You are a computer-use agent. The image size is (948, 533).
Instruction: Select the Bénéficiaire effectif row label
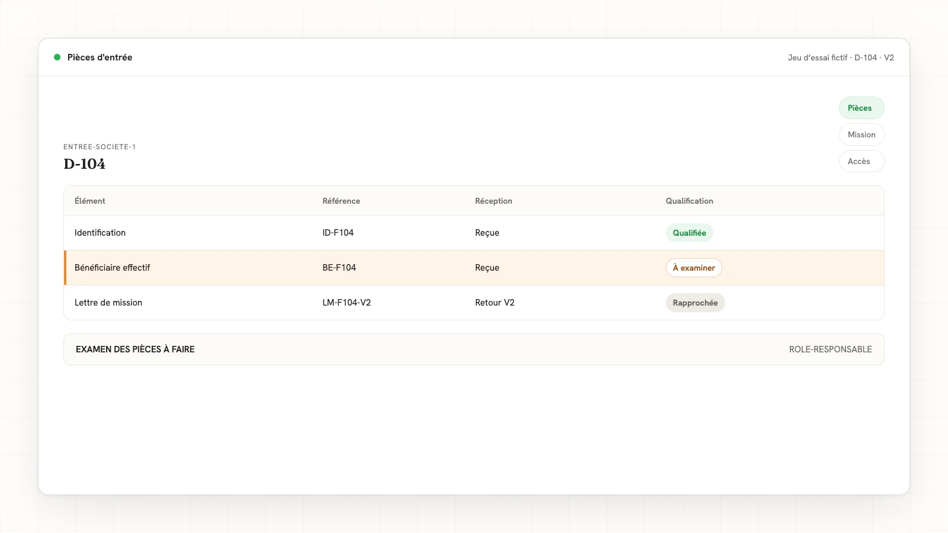(x=113, y=268)
